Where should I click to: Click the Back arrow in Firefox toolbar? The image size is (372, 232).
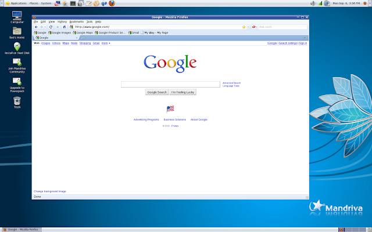point(36,27)
